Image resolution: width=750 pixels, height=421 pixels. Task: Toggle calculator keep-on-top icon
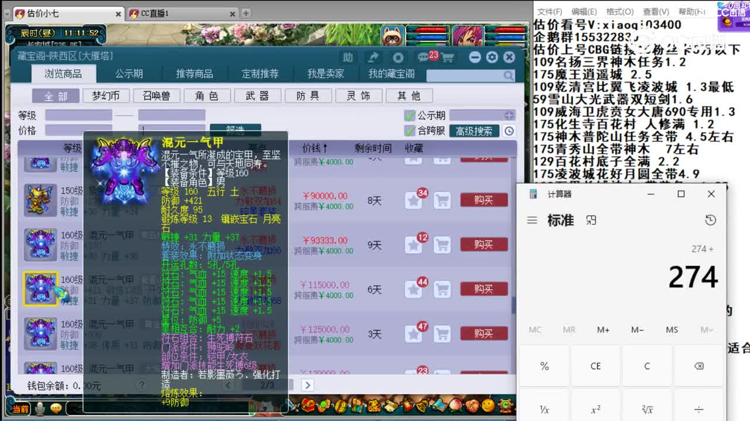click(591, 220)
